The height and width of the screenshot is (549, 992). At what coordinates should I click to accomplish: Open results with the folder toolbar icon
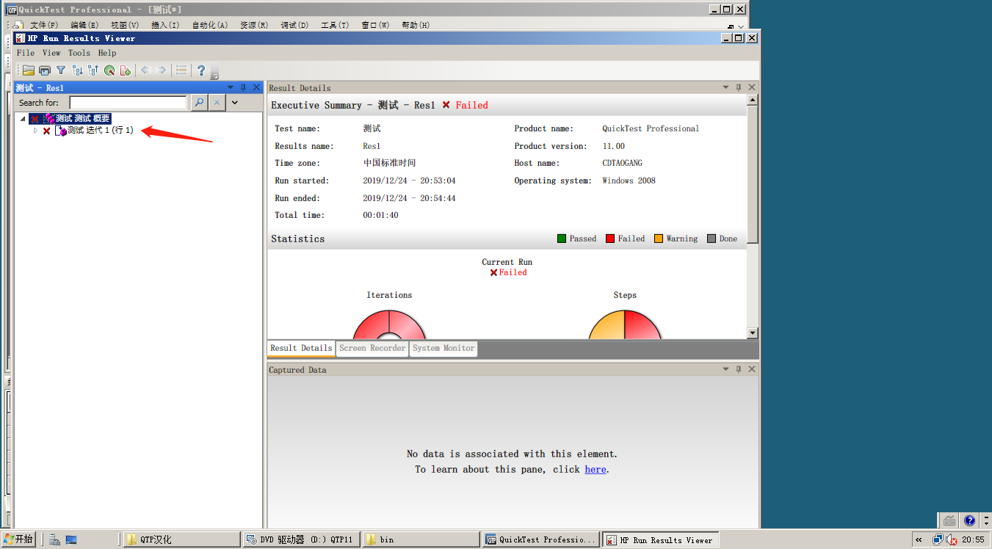click(x=29, y=70)
